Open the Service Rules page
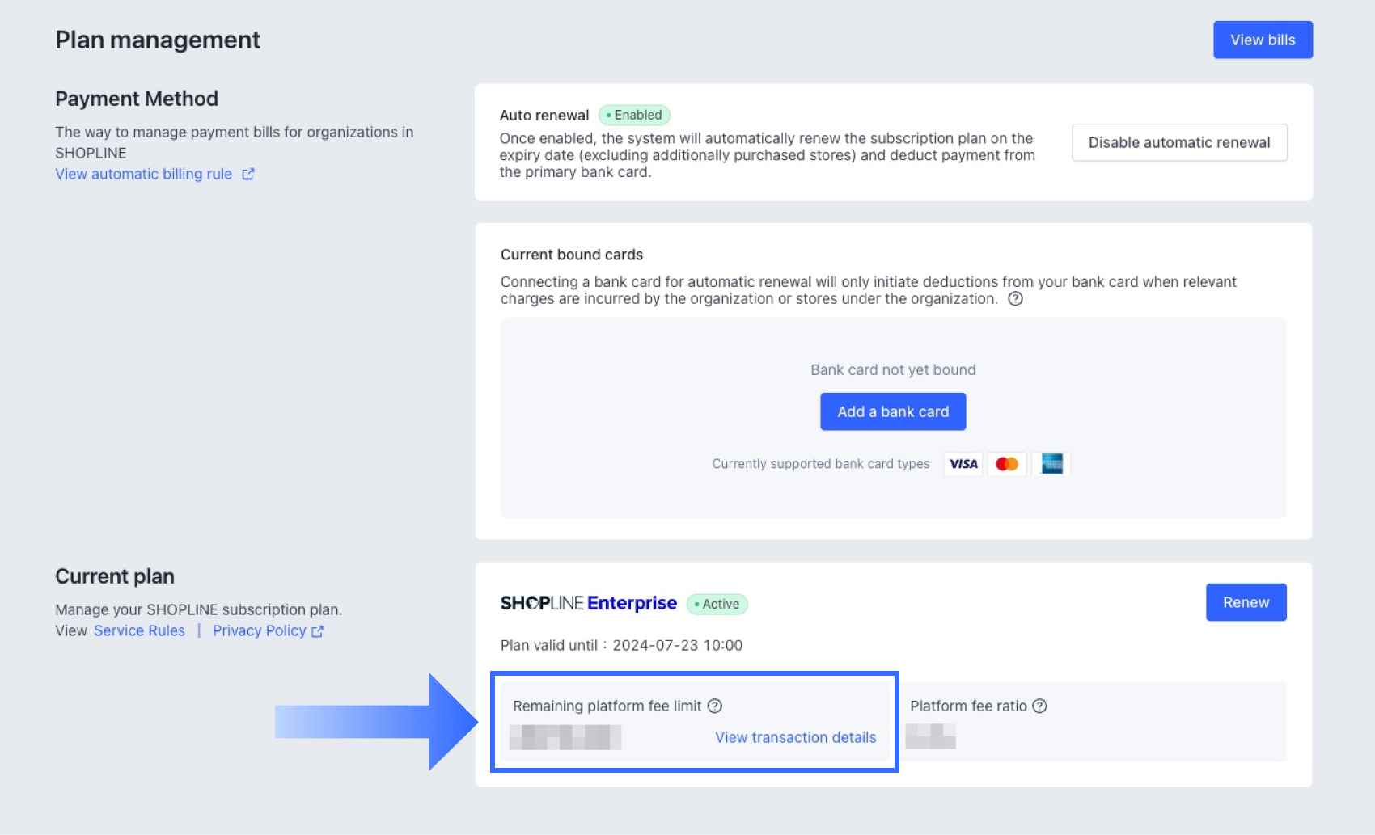1375x835 pixels. (139, 630)
